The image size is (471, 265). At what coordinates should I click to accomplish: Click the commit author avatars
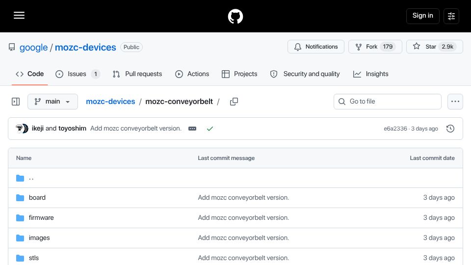pos(22,129)
